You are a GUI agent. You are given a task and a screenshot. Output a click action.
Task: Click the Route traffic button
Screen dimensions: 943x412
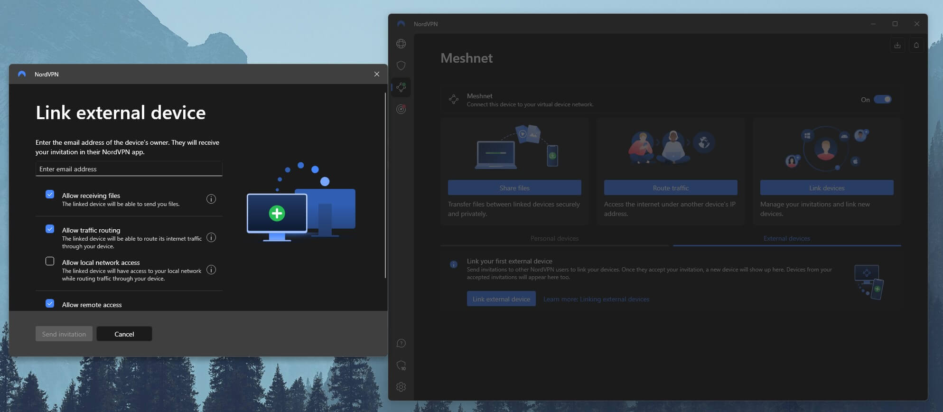[x=671, y=187]
